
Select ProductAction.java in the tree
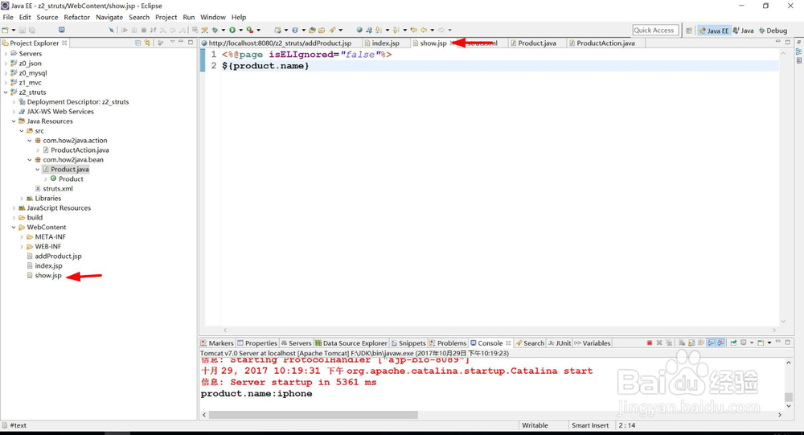click(x=80, y=150)
